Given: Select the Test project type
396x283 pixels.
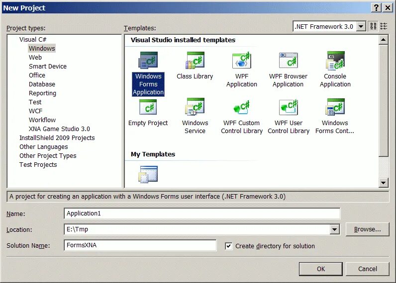Looking at the screenshot, I should pos(35,102).
